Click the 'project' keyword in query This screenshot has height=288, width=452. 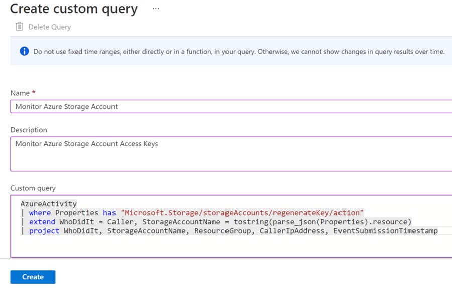point(44,231)
